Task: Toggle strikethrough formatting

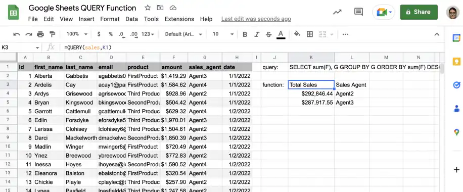Action: point(268,34)
